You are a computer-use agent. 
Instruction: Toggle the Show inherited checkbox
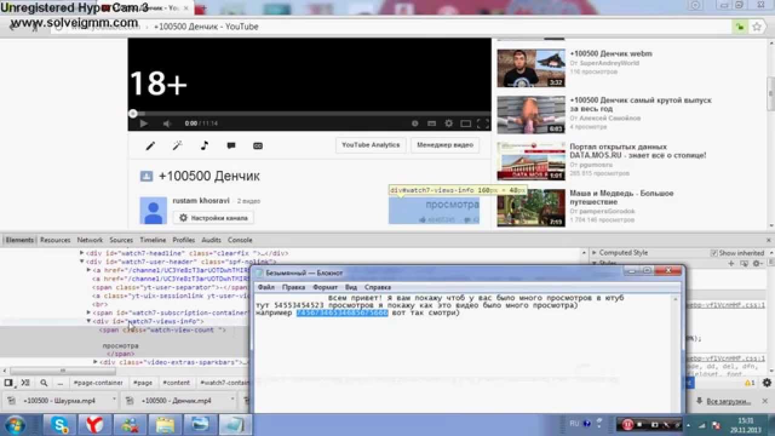714,253
